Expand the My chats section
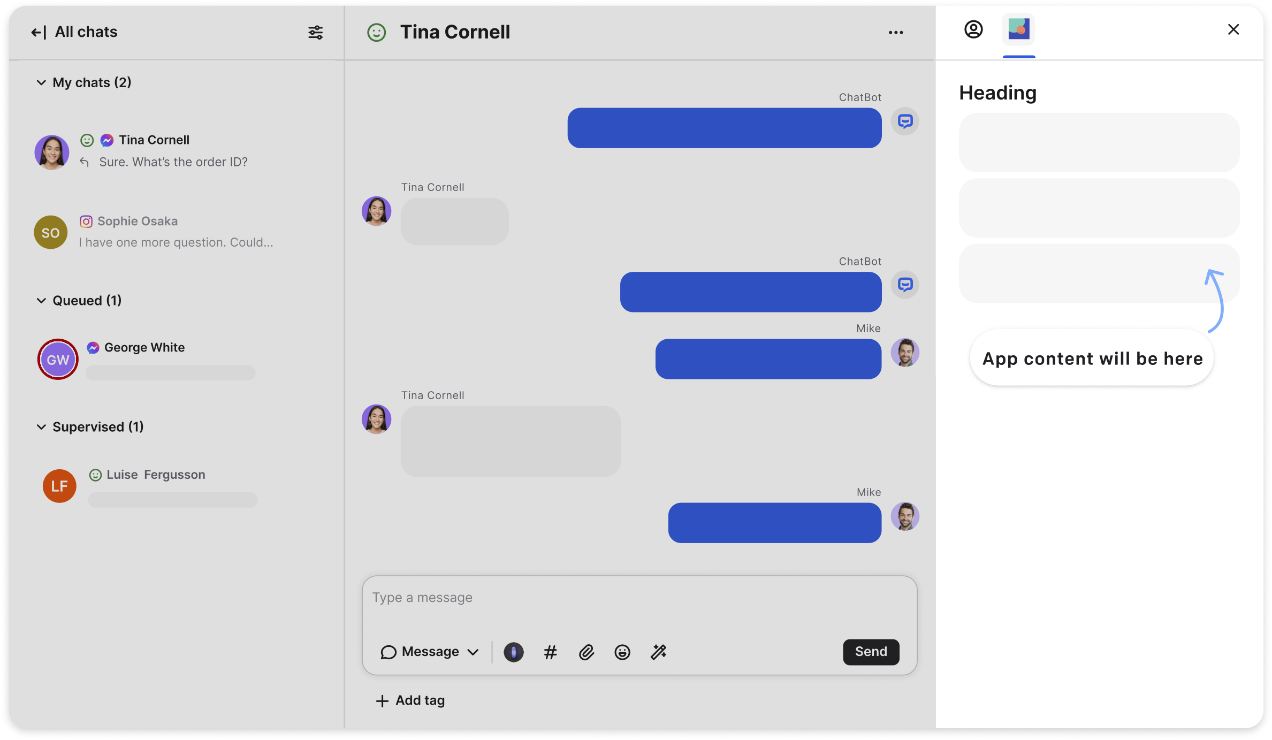This screenshot has width=1272, height=740. pos(41,81)
